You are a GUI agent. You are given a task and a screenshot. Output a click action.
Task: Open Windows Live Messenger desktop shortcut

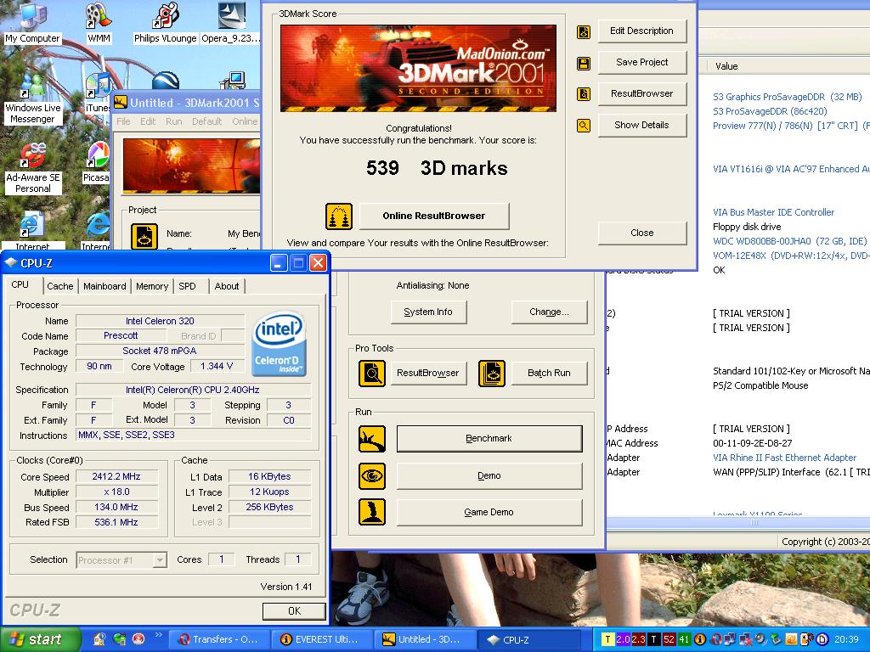coord(32,98)
